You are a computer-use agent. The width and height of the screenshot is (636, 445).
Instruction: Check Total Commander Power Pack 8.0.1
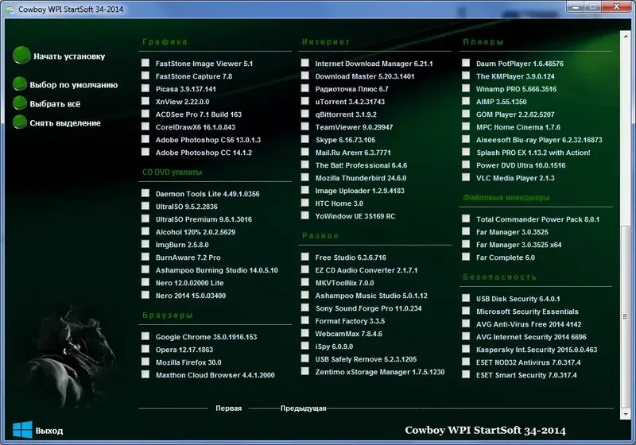tap(466, 219)
